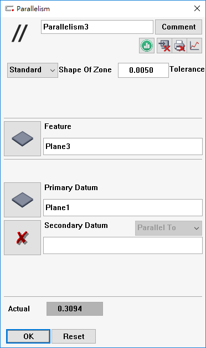Confirm with the OK button

point(28,336)
